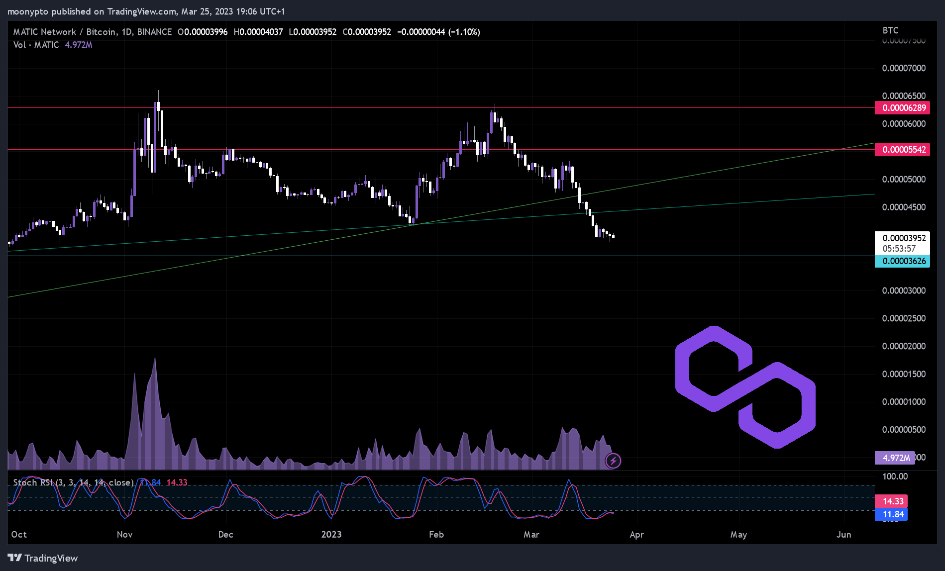This screenshot has height=571, width=945.
Task: Click the 0.00003000 price axis tick
Action: pos(904,291)
